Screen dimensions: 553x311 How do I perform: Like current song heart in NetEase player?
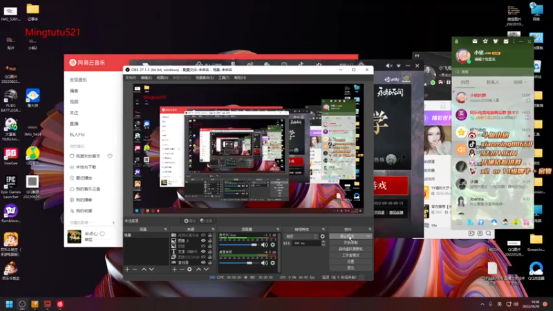coord(102,234)
